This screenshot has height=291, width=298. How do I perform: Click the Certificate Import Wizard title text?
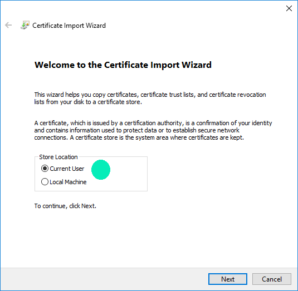coord(69,26)
